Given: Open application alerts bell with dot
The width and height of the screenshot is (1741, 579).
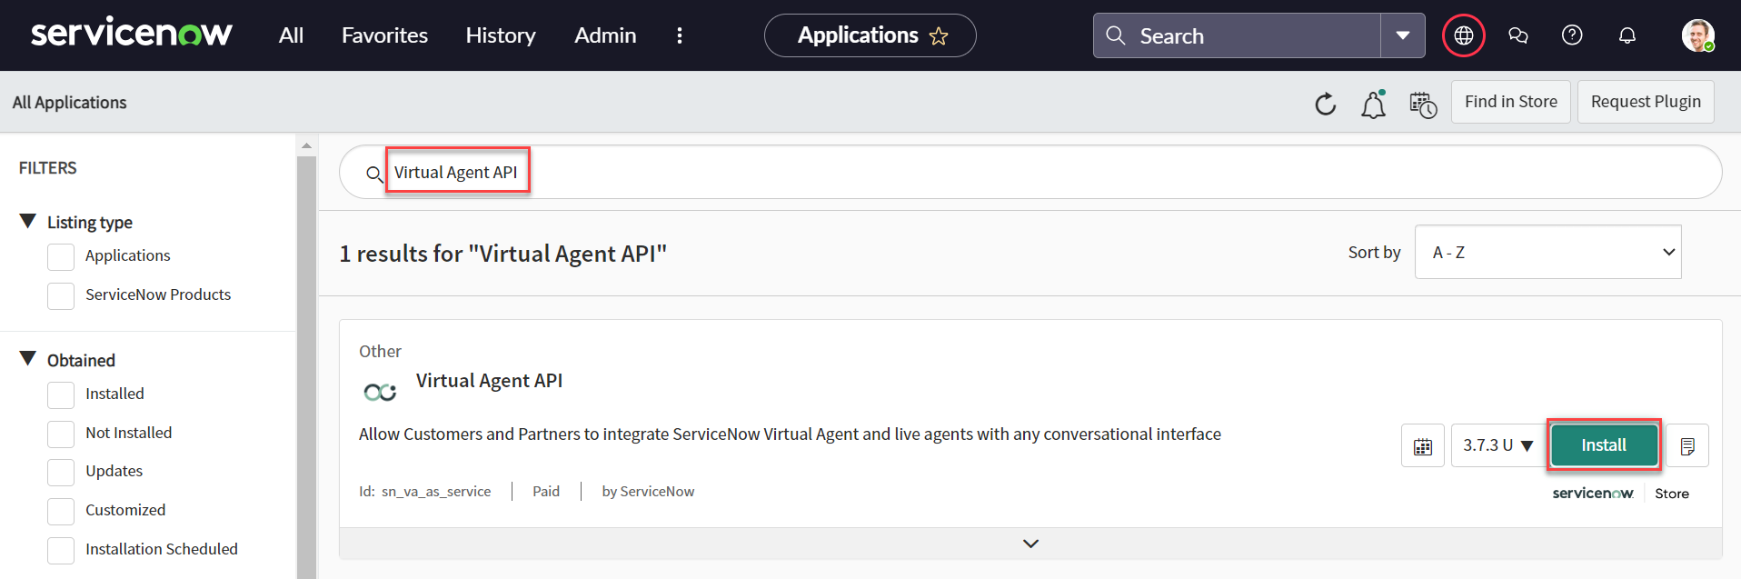Looking at the screenshot, I should click(1373, 105).
